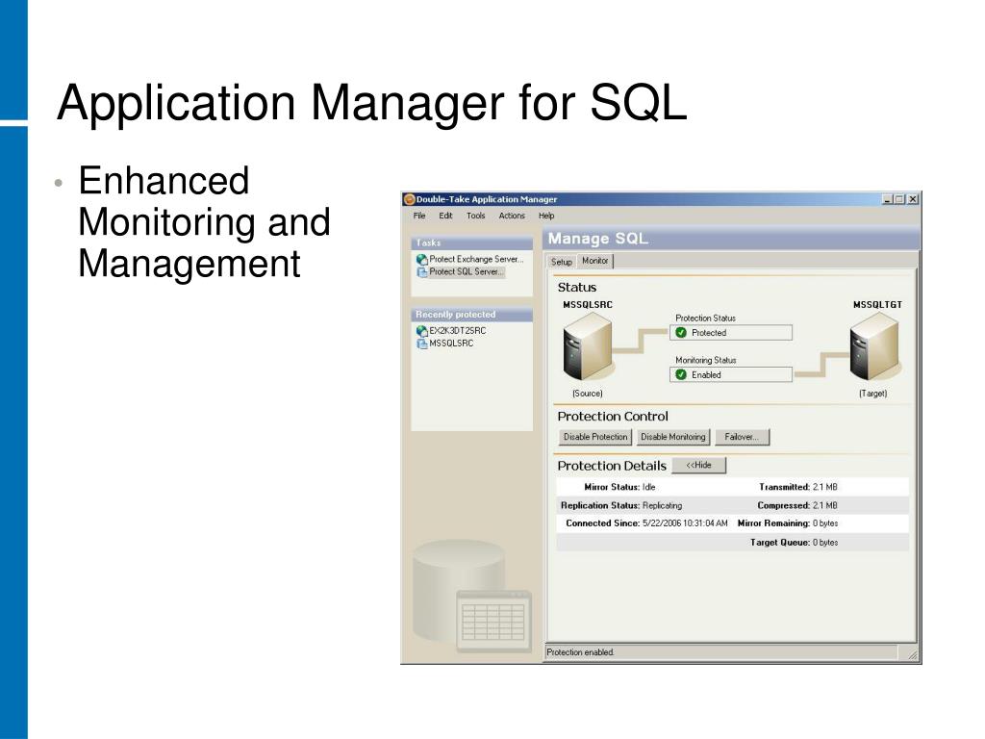Click the Connected Since date value
This screenshot has height=739, width=985.
(x=685, y=523)
